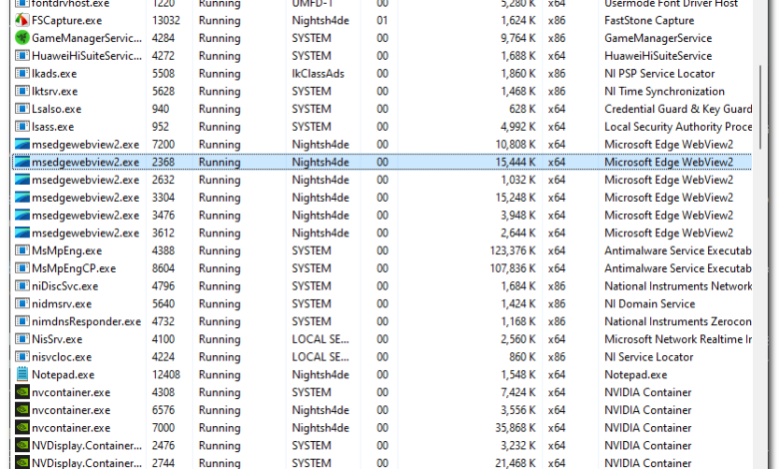
Task: Select the GameManagerServic... process name
Action: pos(87,38)
